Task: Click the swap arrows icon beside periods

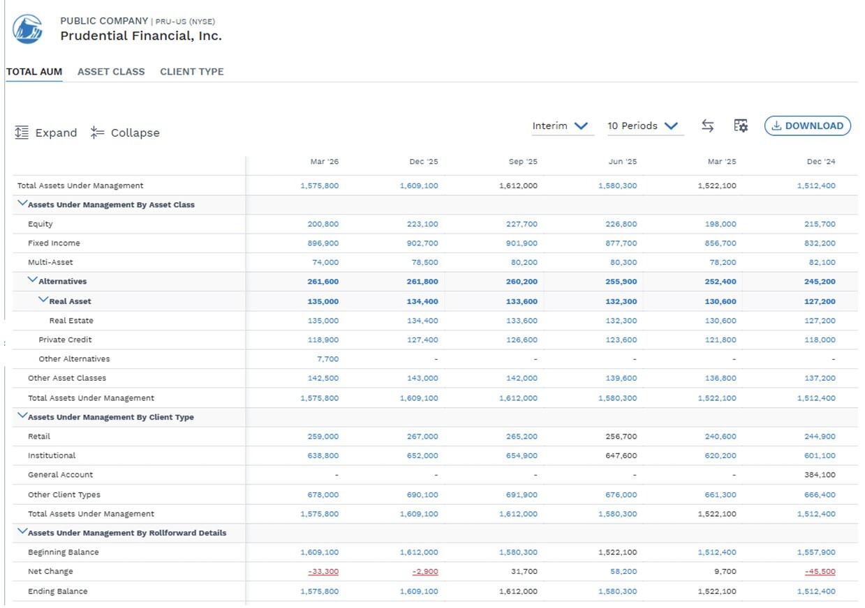Action: 708,126
